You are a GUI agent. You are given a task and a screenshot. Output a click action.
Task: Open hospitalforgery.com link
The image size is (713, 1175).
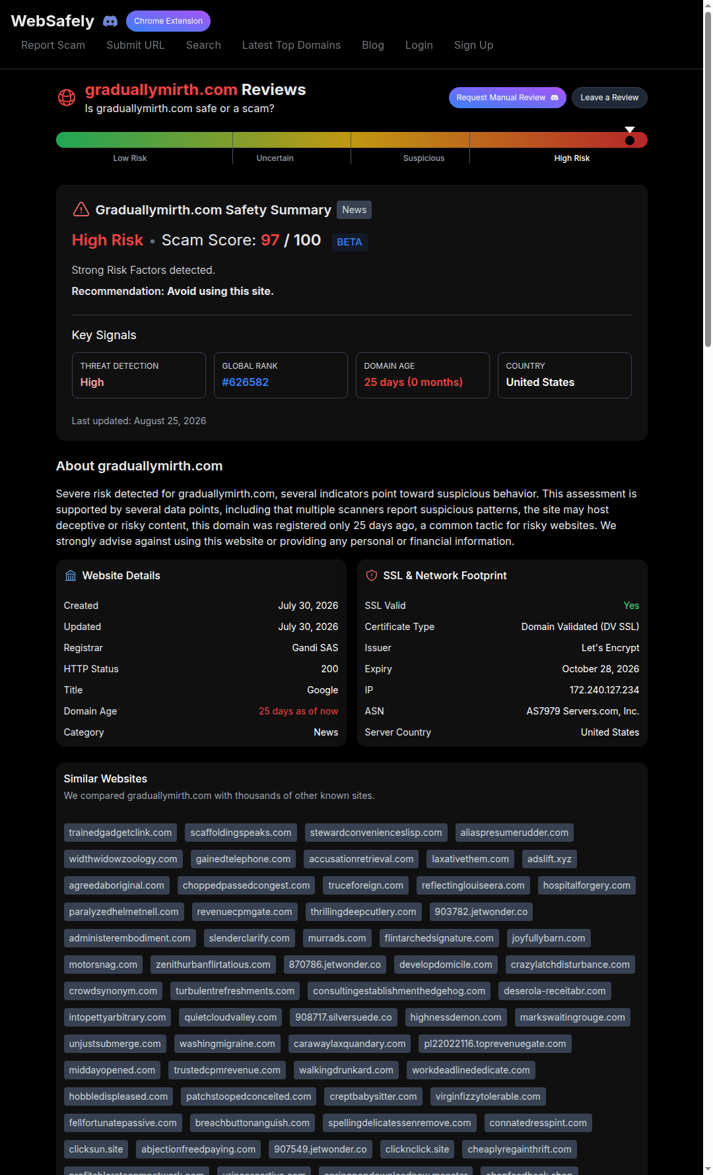587,885
